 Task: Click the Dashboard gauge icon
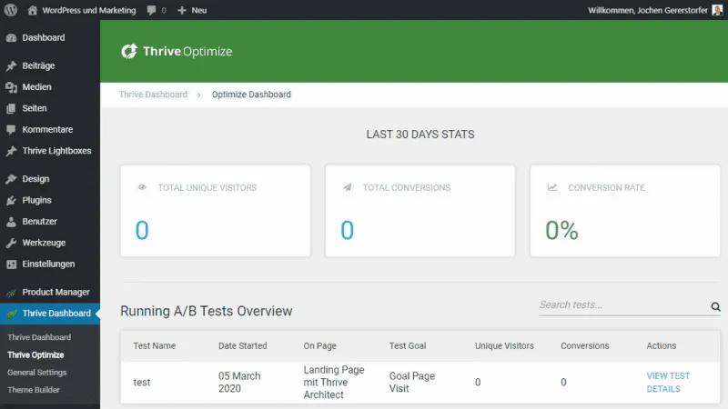tap(11, 38)
